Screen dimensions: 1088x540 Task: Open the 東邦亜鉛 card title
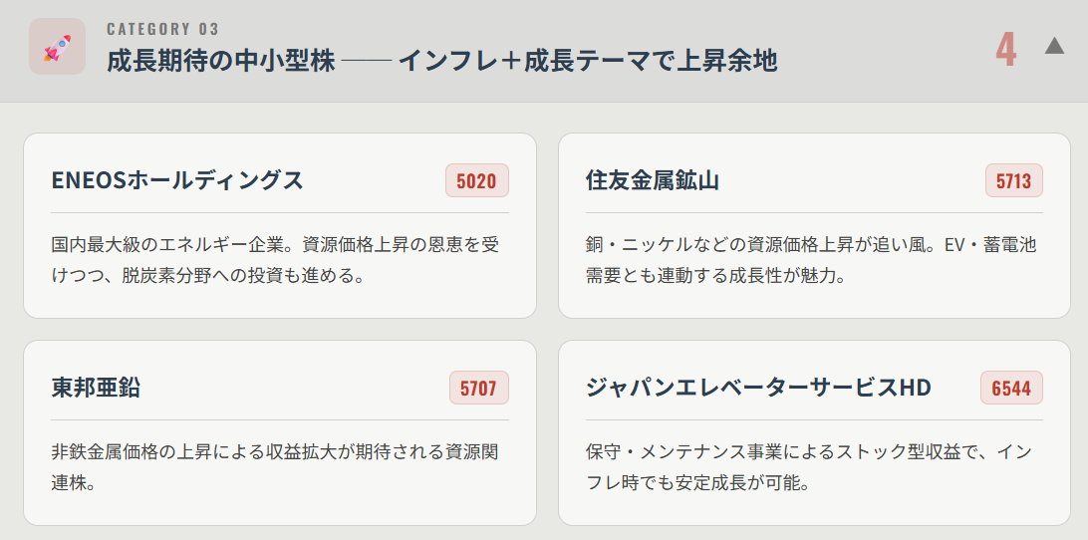96,388
